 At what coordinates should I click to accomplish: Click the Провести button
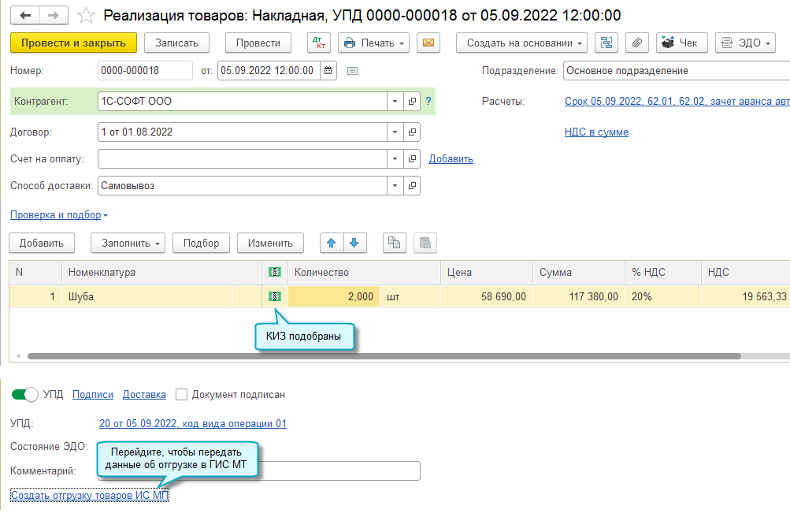tap(258, 43)
